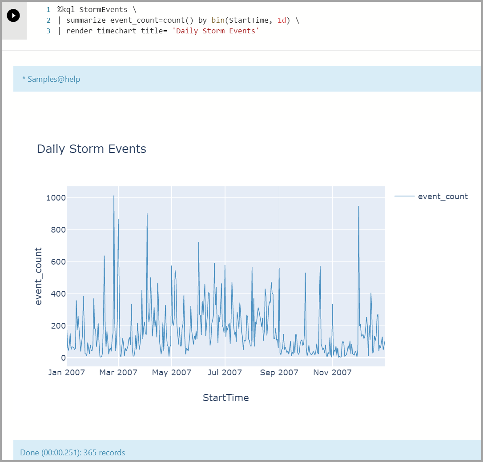The width and height of the screenshot is (483, 462).
Task: Click the Jan 2007 axis tick label
Action: (67, 373)
